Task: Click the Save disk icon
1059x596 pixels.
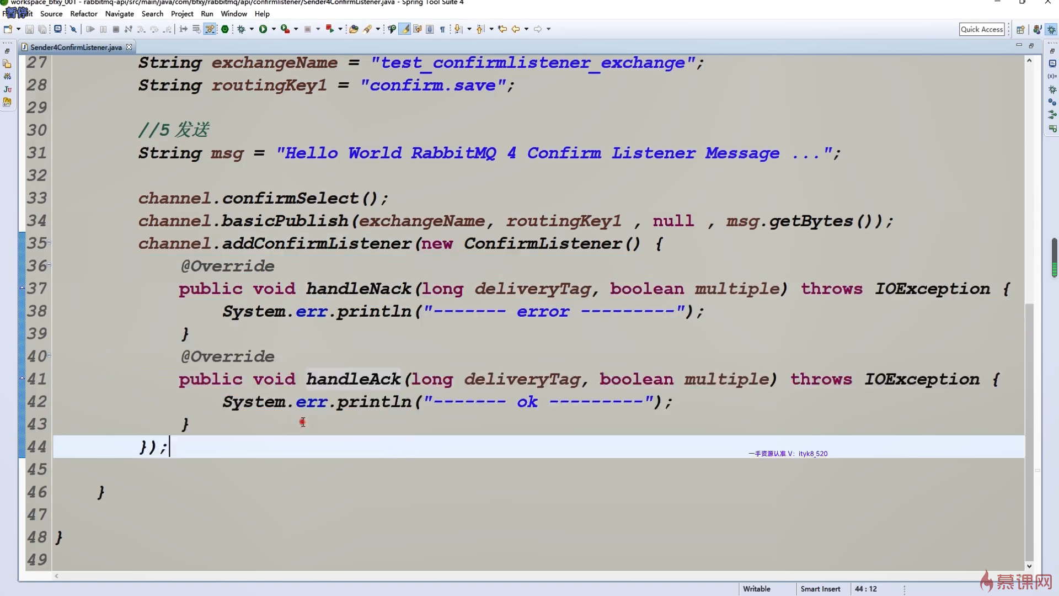Action: click(x=30, y=29)
